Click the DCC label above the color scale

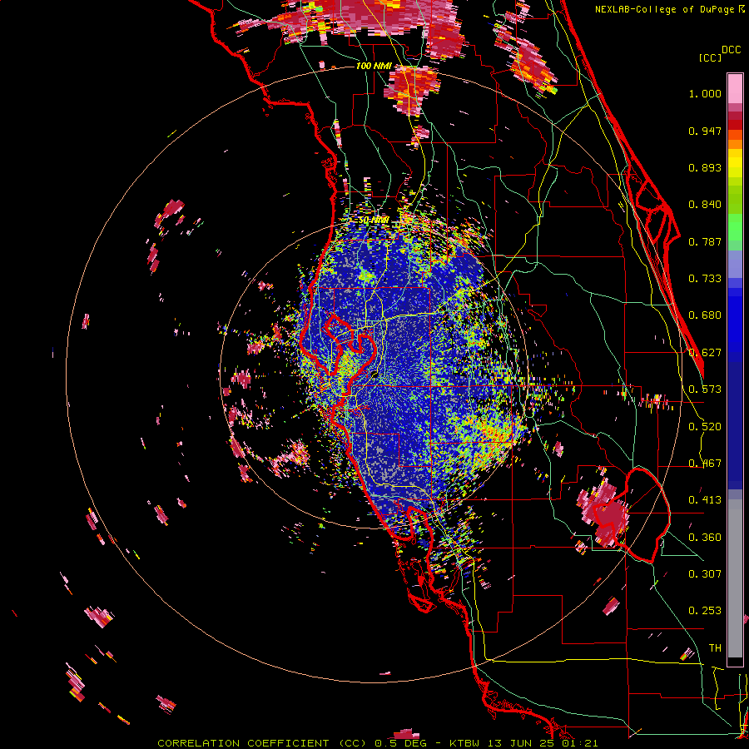point(731,50)
